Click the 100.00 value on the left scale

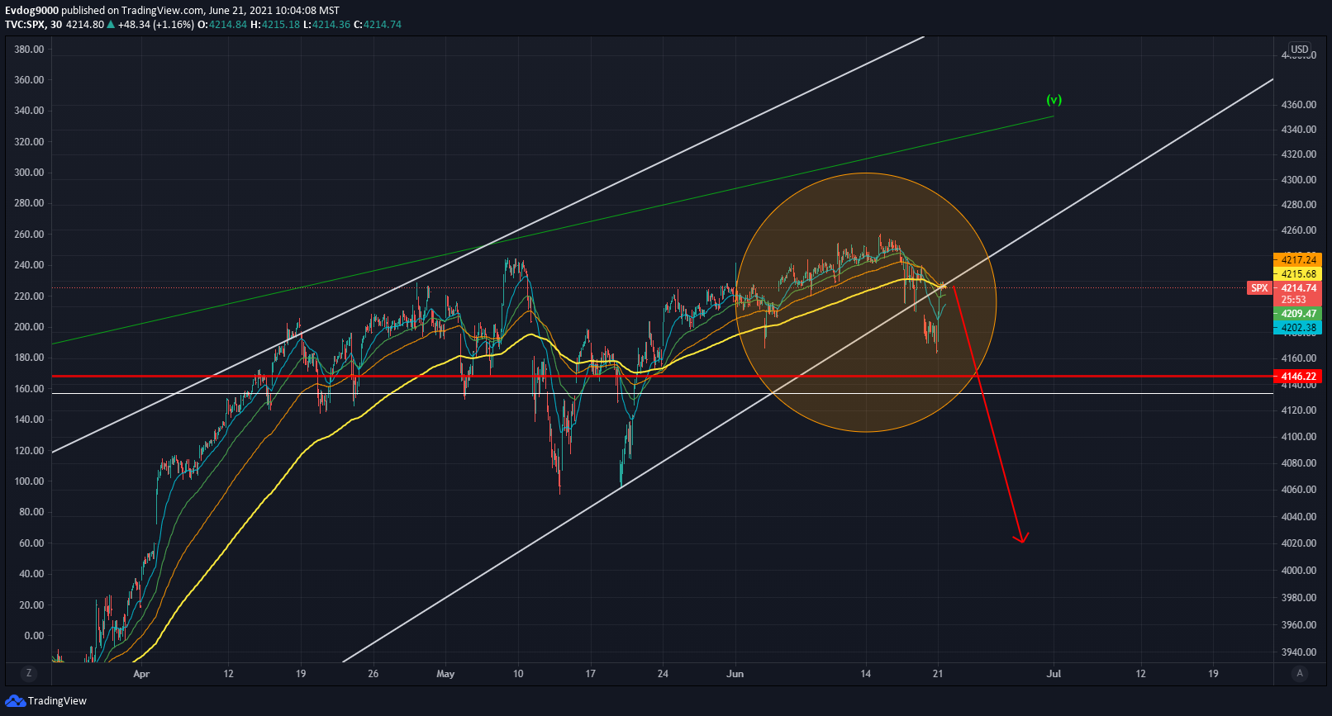coord(29,481)
